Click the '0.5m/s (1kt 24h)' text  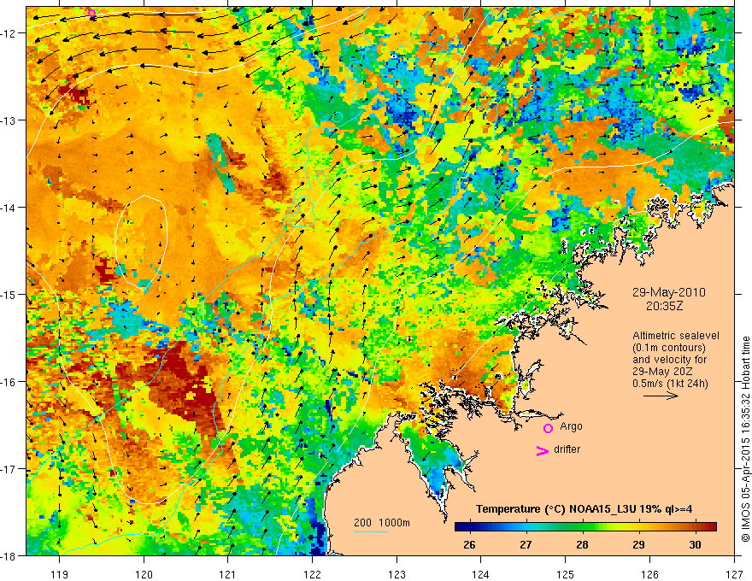point(670,384)
